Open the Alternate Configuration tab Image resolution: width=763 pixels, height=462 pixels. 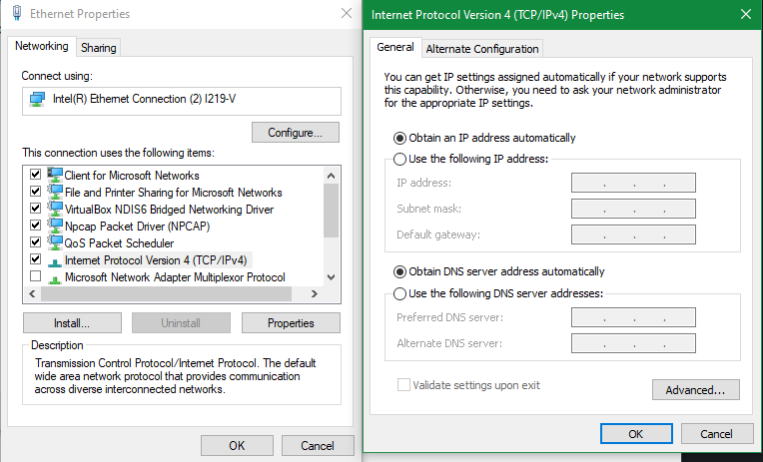tap(482, 49)
